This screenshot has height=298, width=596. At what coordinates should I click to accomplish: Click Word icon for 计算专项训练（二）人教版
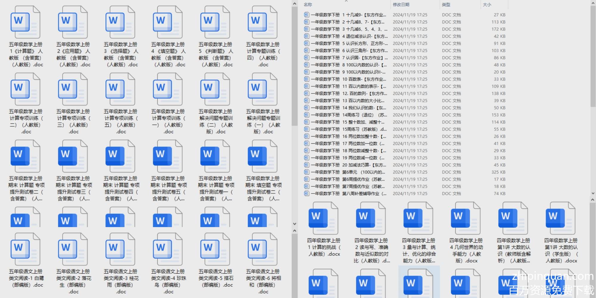pos(25,89)
